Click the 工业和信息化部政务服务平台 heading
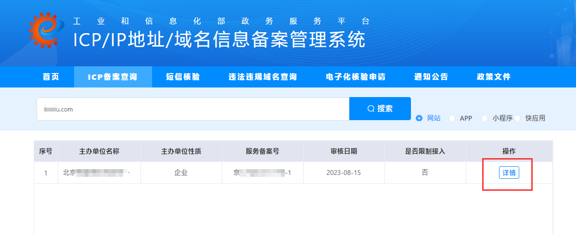The image size is (576, 235). (x=221, y=21)
